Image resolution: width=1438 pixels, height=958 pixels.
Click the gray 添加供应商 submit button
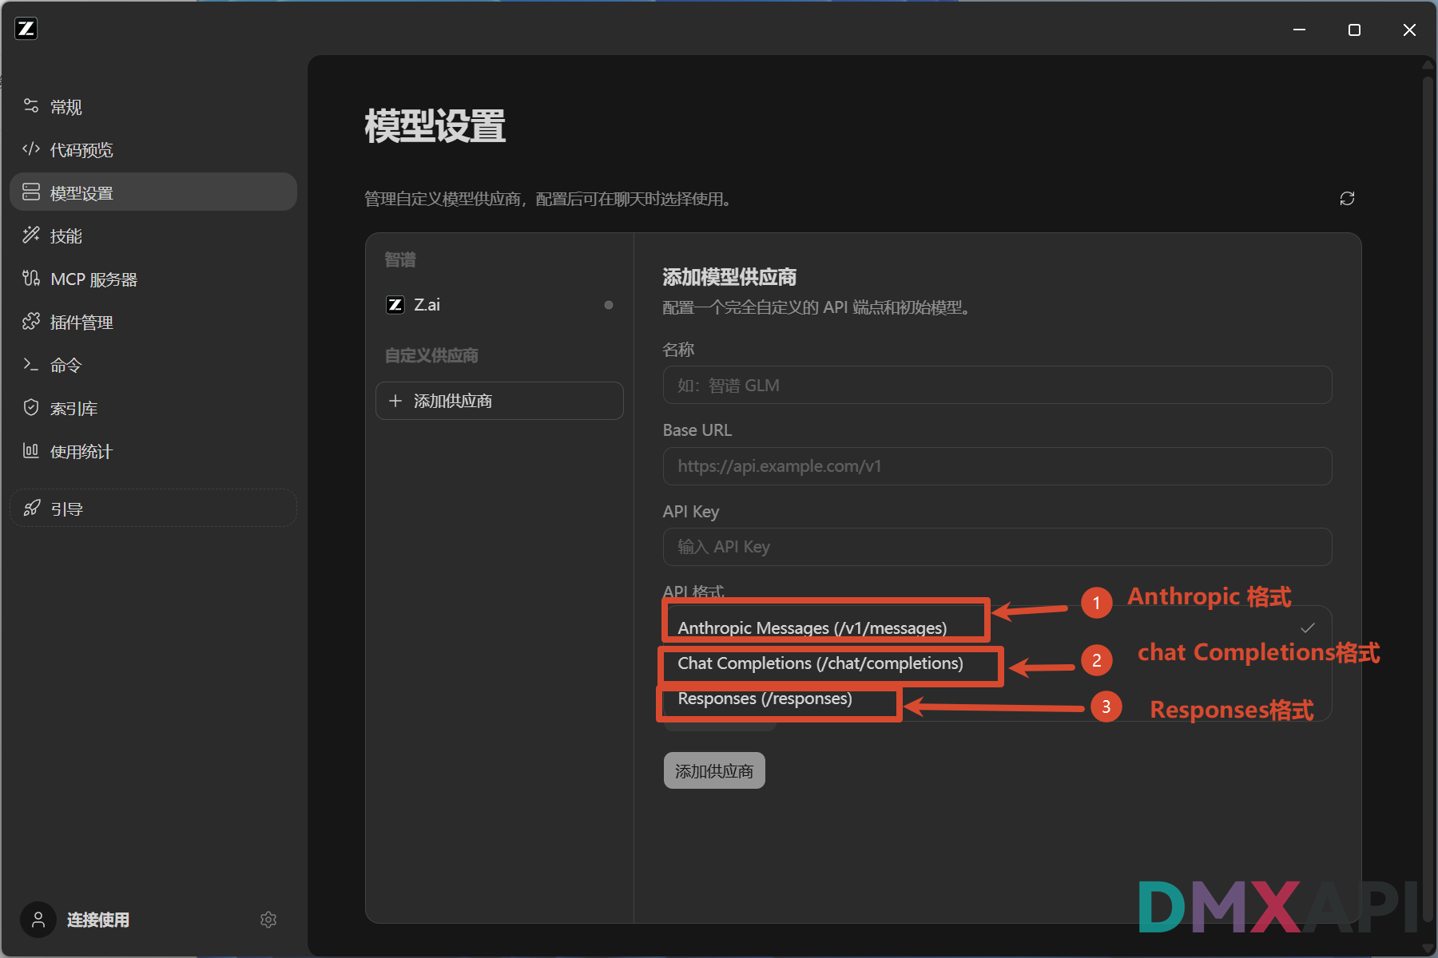tap(714, 770)
